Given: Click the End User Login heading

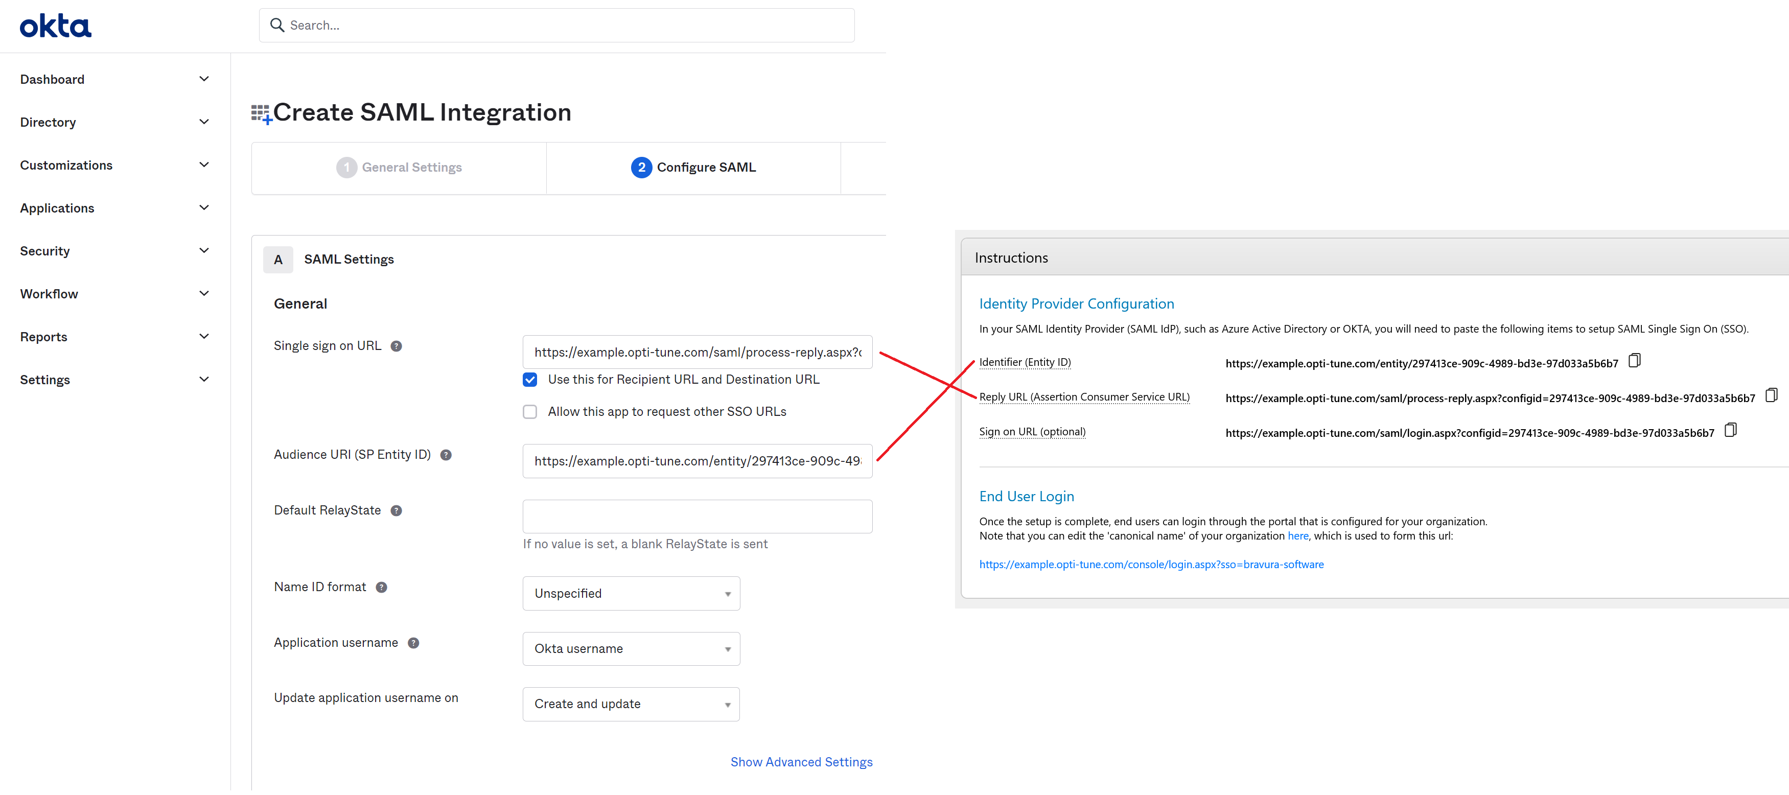Looking at the screenshot, I should click(x=1026, y=497).
